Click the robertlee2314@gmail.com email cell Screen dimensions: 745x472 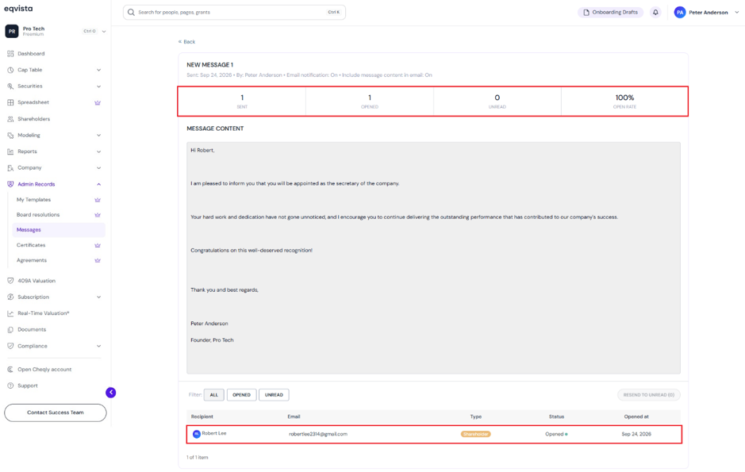coord(318,434)
